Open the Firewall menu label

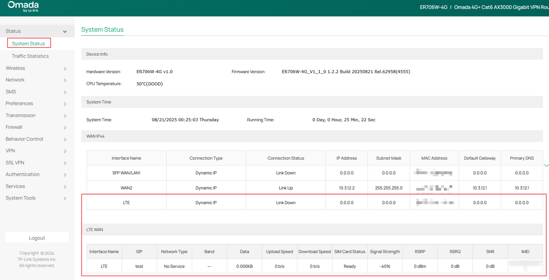[14, 127]
